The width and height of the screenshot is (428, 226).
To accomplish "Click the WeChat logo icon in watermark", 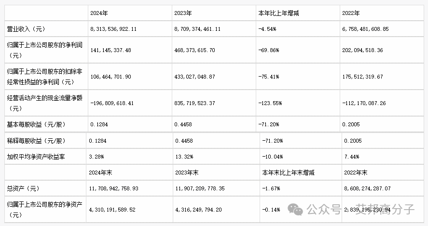I will click(295, 209).
